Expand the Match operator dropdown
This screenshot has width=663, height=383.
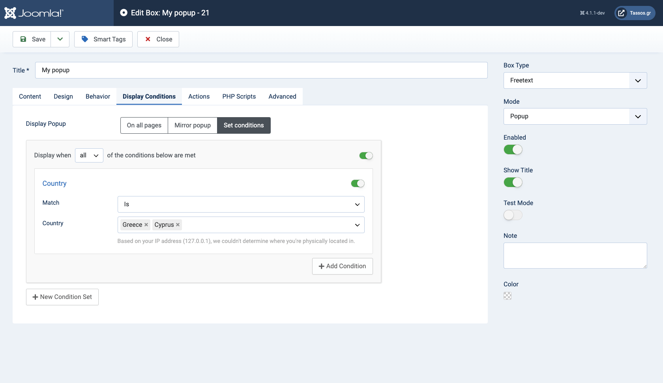[x=241, y=204]
